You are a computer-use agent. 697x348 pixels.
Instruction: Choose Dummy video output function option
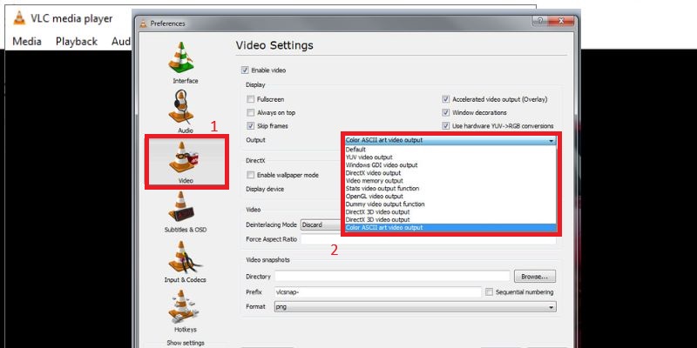[x=450, y=204]
